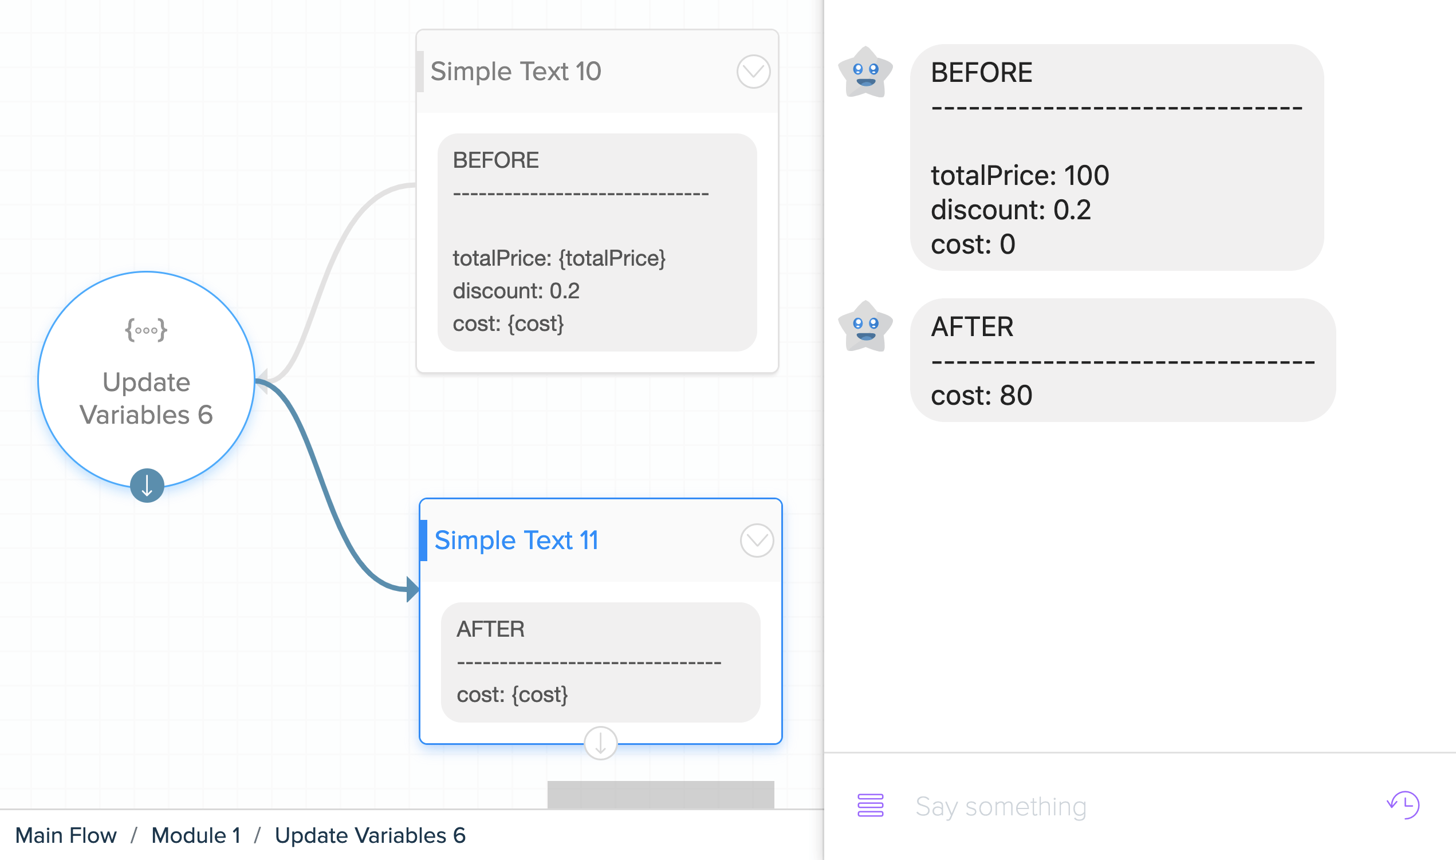The height and width of the screenshot is (860, 1456).
Task: Click the gray horizontal scrollbar under the canvas
Action: pos(661,795)
